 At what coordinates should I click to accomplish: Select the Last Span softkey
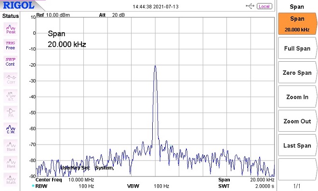click(x=297, y=145)
